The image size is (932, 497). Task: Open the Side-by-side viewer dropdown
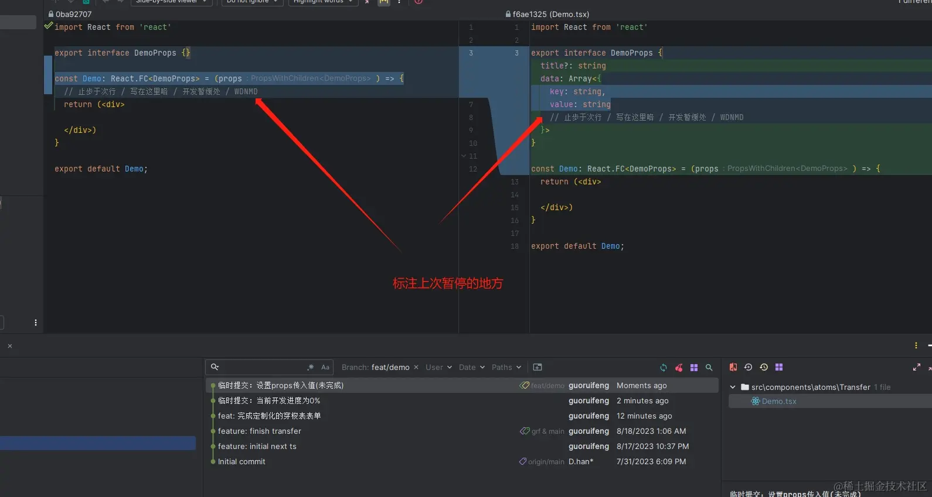[x=171, y=2]
